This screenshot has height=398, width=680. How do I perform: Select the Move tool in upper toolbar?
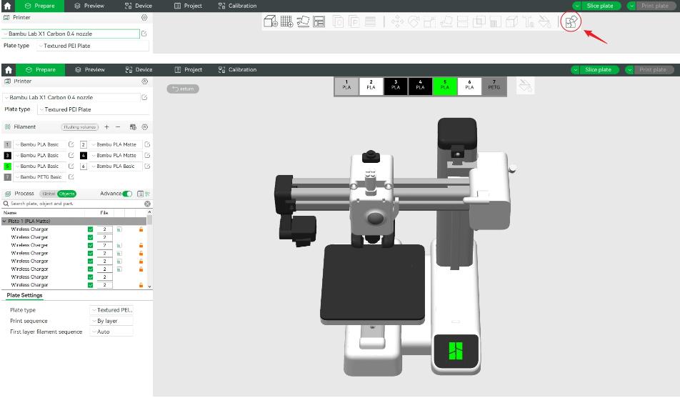coord(397,21)
